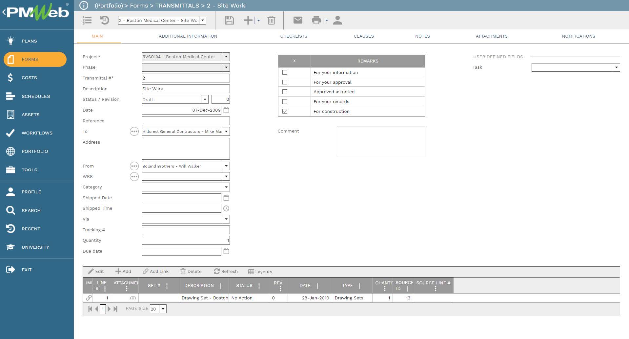Click the Description input field
The height and width of the screenshot is (339, 629).
click(186, 89)
